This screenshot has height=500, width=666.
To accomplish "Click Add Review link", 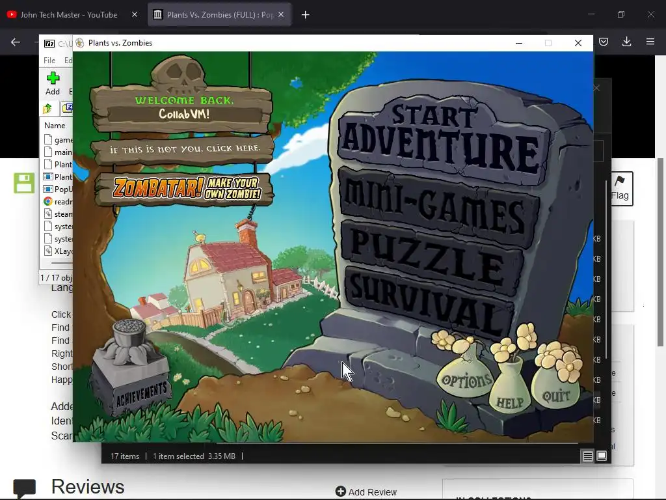I will point(366,492).
